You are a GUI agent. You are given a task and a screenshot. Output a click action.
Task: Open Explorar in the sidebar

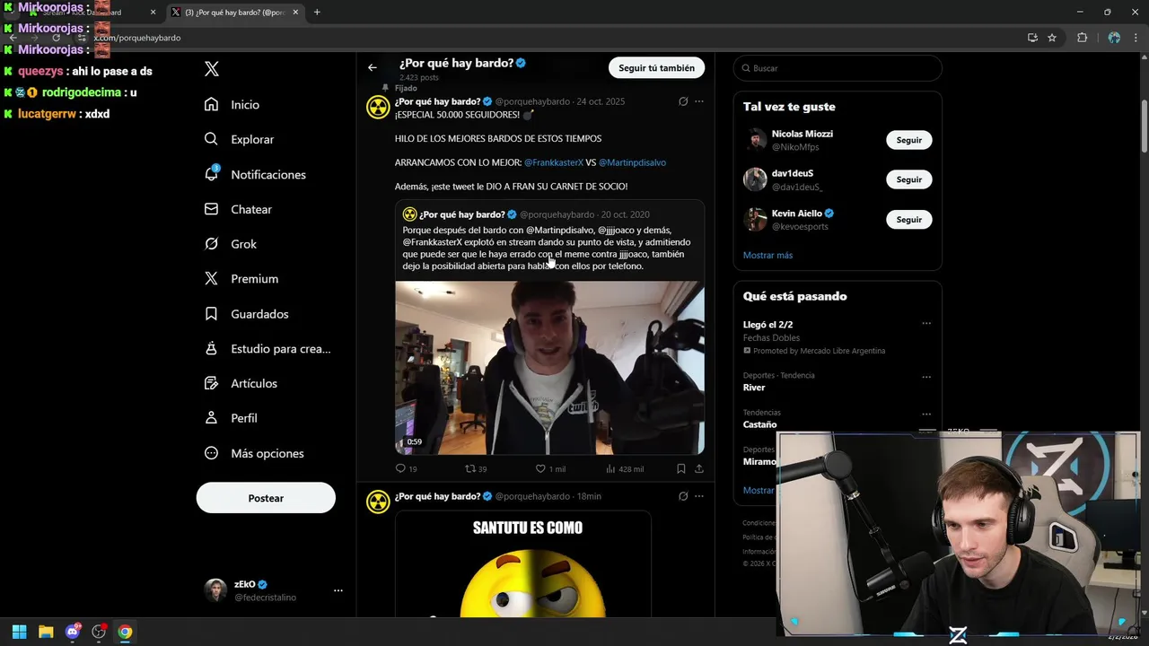point(240,139)
